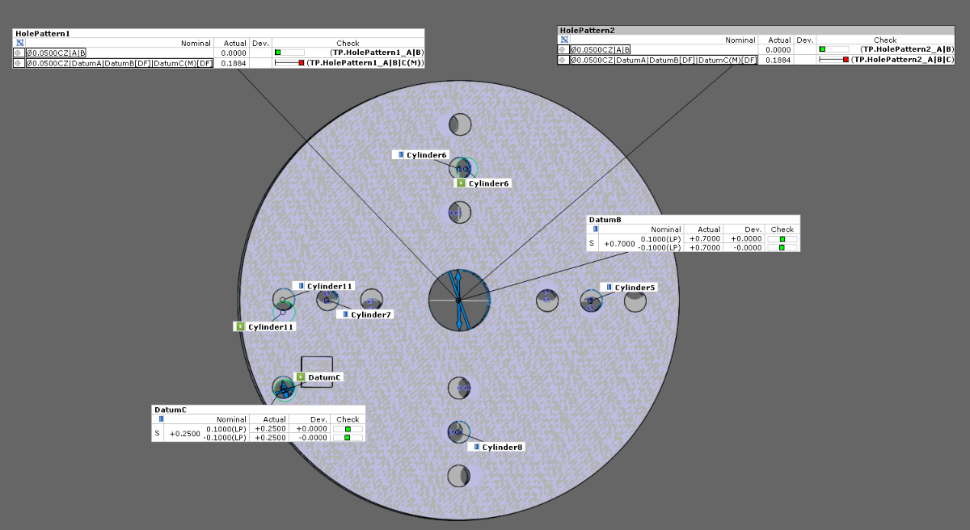Click the green icon on the Cylinder11 tag
Viewport: 970px width, 530px height.
point(240,326)
